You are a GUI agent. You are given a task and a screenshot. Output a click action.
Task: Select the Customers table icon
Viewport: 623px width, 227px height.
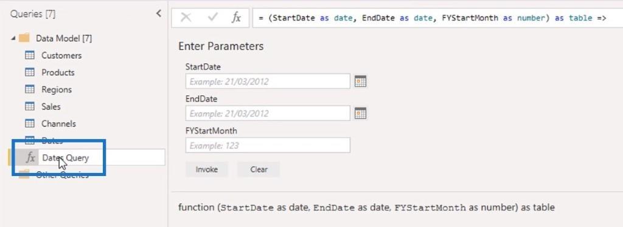tap(30, 55)
